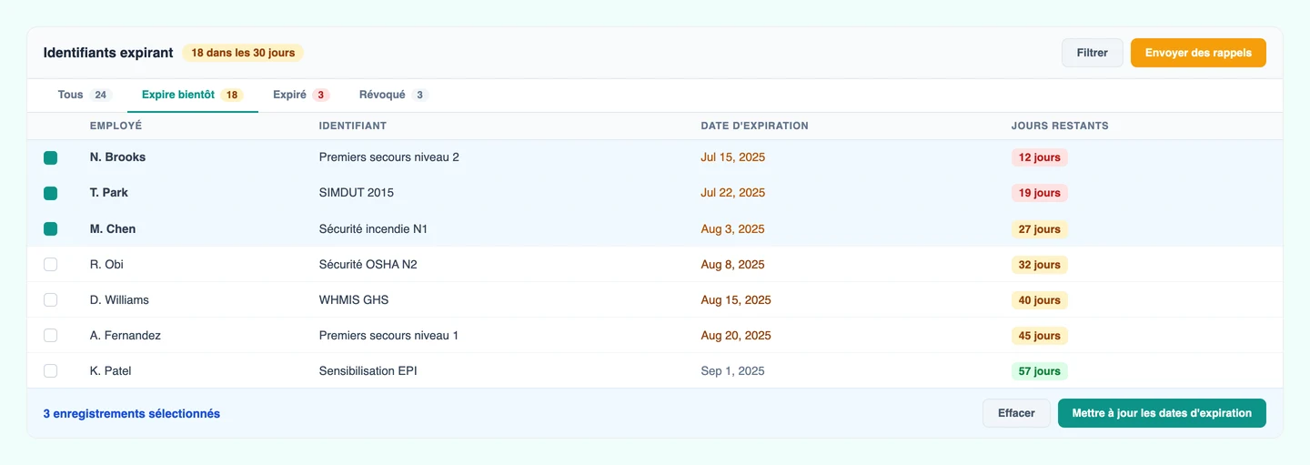Click the 45 jours badge

pos(1040,336)
